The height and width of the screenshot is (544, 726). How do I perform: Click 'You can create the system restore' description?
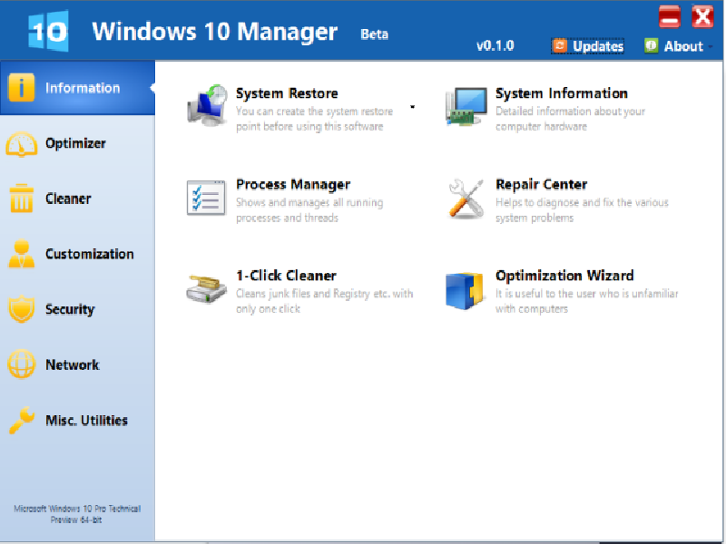pos(314,119)
